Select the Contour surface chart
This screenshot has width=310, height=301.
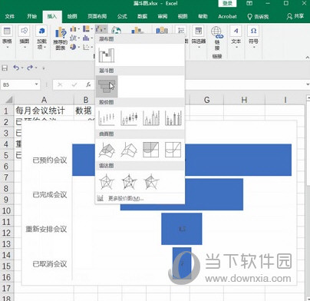click(x=151, y=150)
